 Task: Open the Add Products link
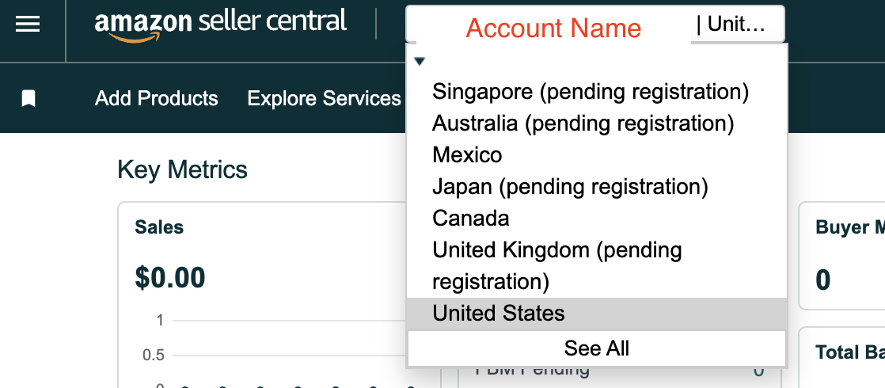[157, 98]
